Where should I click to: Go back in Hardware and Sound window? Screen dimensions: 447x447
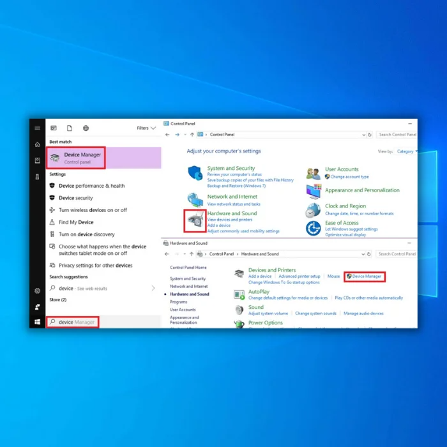pyautogui.click(x=167, y=254)
